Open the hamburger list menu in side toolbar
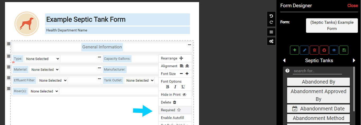 pos(271,32)
